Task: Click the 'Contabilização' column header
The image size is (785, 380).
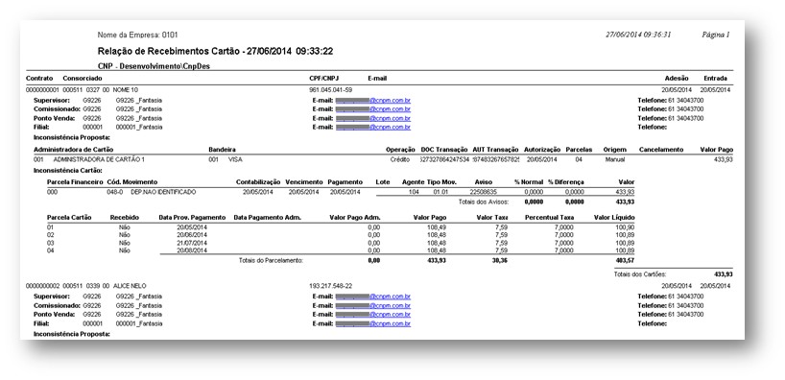Action: 258,182
